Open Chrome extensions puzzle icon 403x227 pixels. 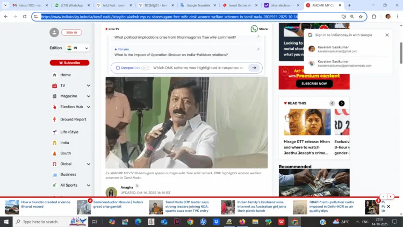[x=374, y=17]
